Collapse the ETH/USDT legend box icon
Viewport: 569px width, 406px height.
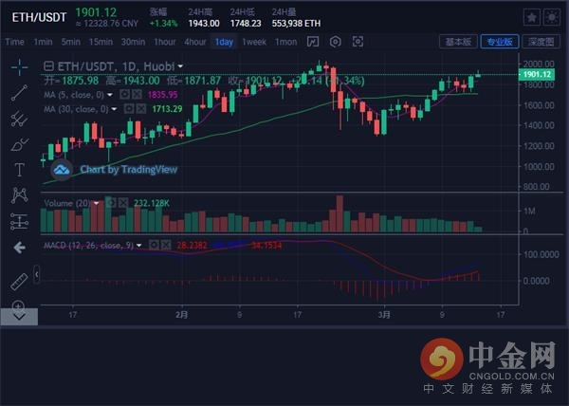(48, 66)
